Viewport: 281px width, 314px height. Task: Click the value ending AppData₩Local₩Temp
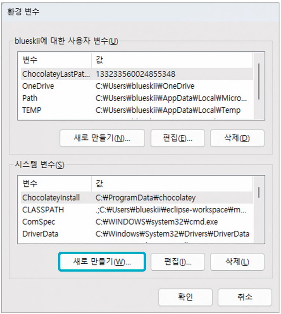click(168, 110)
